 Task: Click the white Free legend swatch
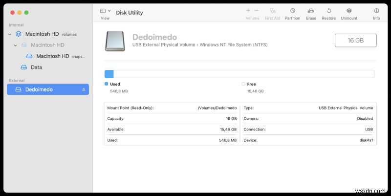pyautogui.click(x=243, y=84)
